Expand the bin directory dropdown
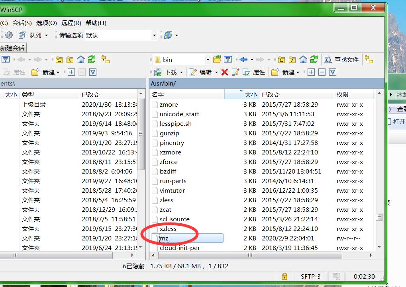The width and height of the screenshot is (406, 287). [x=208, y=60]
